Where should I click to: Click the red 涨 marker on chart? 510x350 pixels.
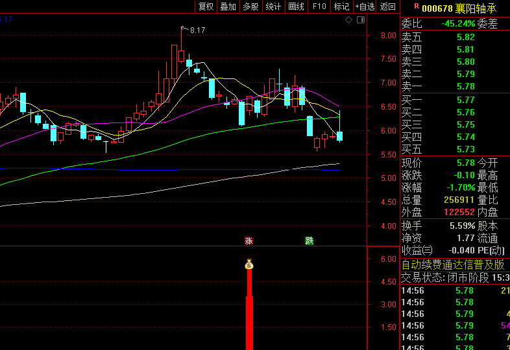(249, 241)
